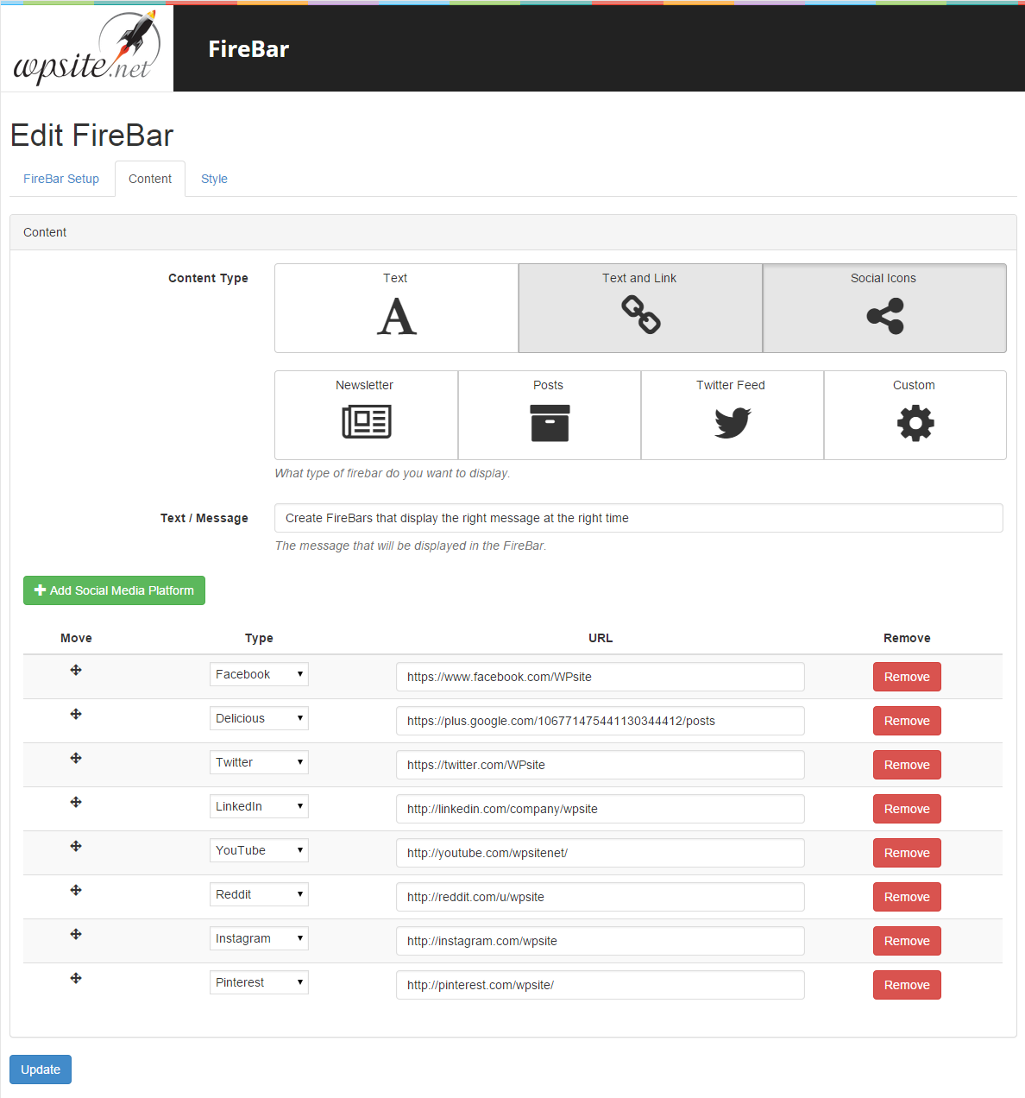
Task: Open the Reddit type dropdown
Action: (x=259, y=894)
